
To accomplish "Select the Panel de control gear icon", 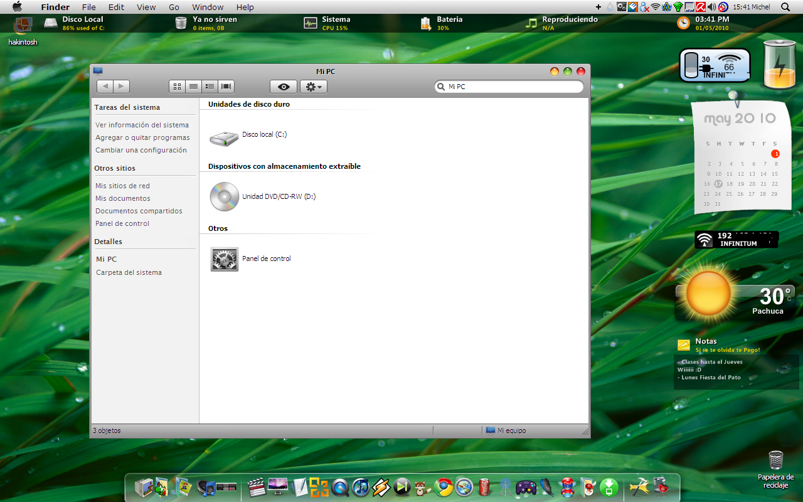I will (x=225, y=259).
